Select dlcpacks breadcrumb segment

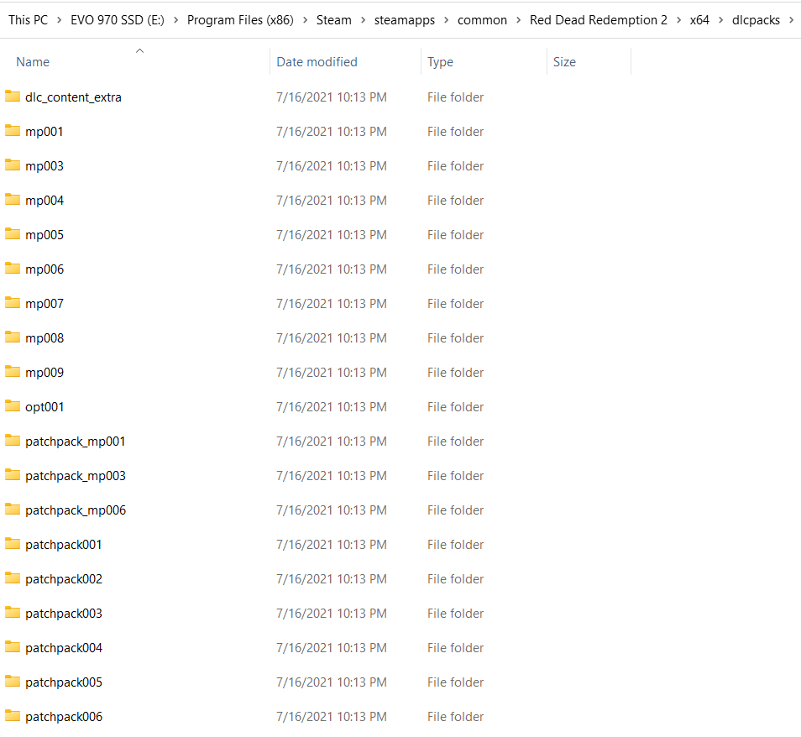[x=756, y=20]
